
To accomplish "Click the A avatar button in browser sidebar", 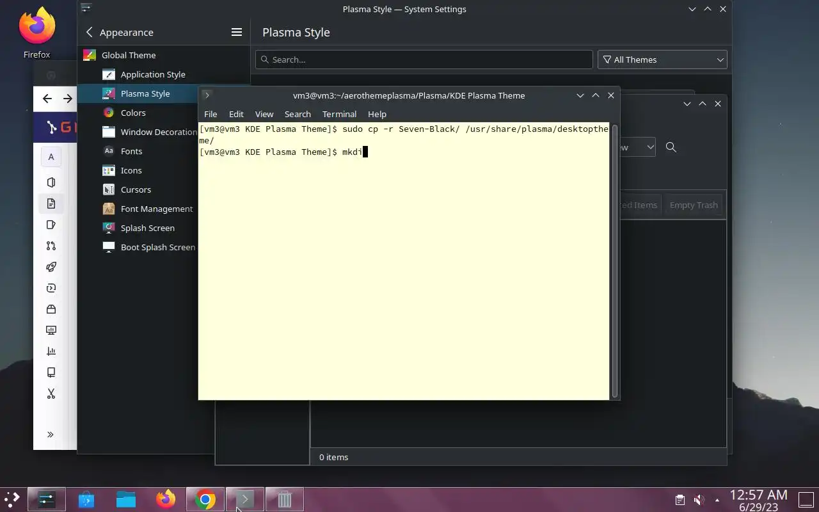I will pos(51,157).
